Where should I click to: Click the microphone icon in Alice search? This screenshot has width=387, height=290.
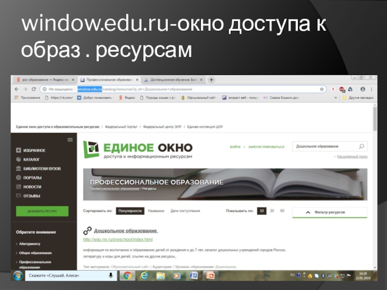[x=111, y=275]
